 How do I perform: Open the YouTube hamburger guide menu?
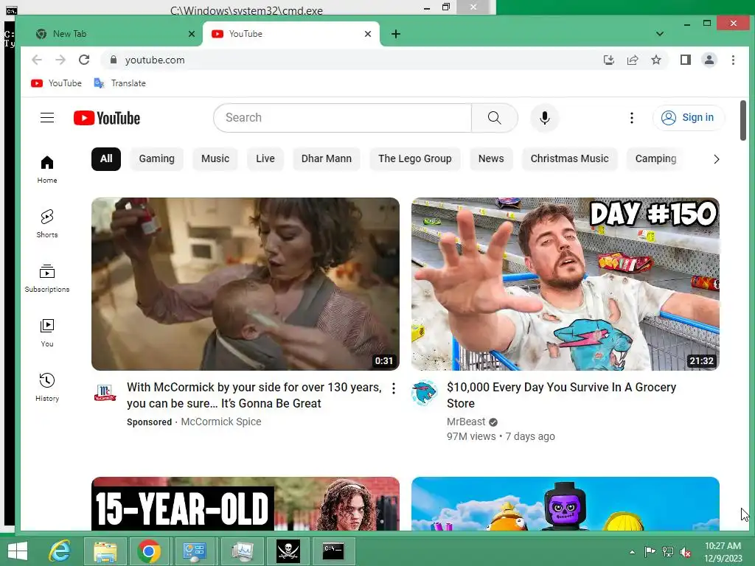click(47, 117)
